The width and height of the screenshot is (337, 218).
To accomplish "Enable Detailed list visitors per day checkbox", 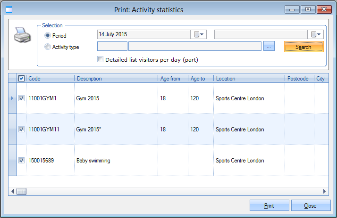I will pos(100,59).
